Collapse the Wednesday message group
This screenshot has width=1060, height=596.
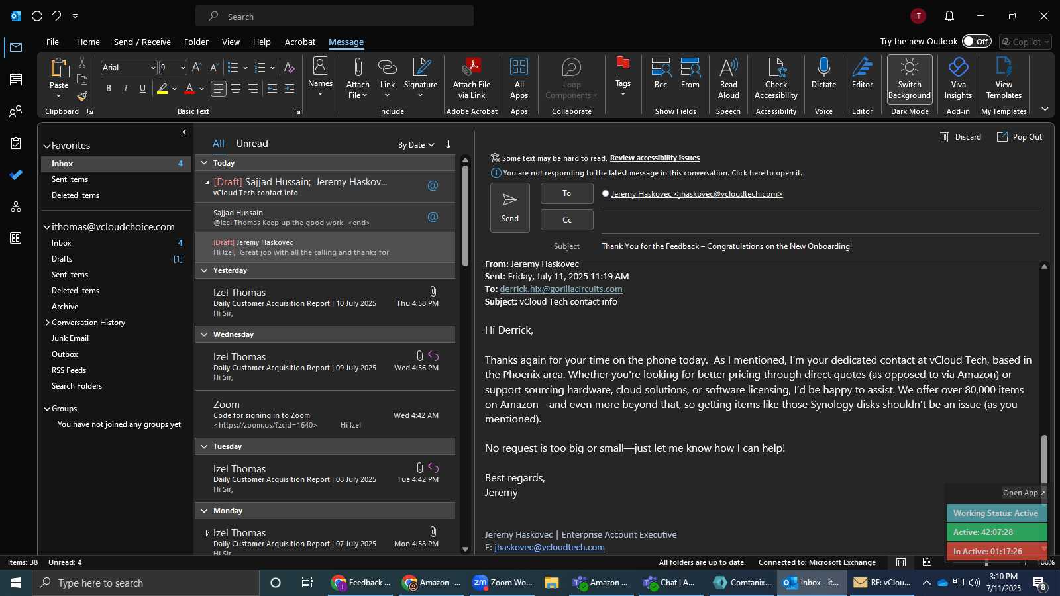click(204, 334)
